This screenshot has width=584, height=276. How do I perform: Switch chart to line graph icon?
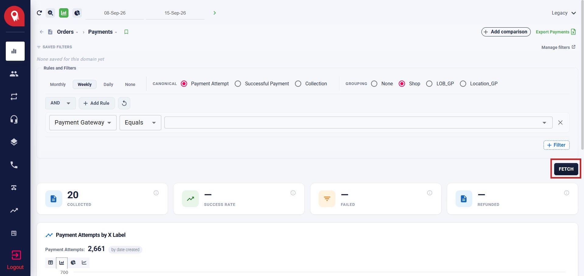[x=84, y=263]
